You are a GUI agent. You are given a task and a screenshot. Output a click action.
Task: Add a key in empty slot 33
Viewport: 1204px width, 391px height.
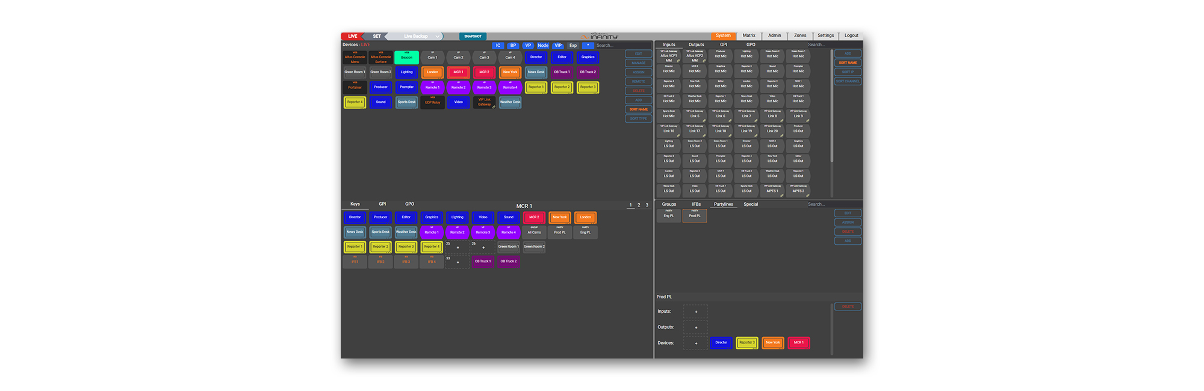coord(457,262)
